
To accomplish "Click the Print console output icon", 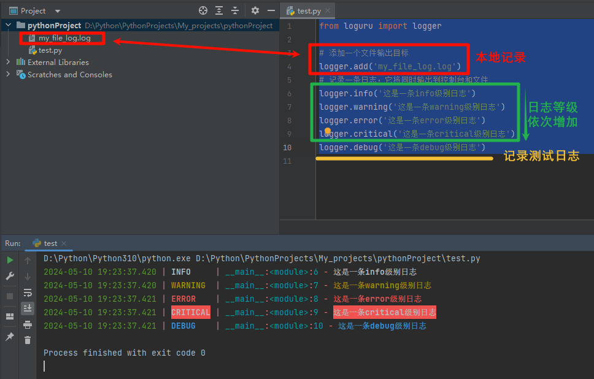I will pos(28,324).
